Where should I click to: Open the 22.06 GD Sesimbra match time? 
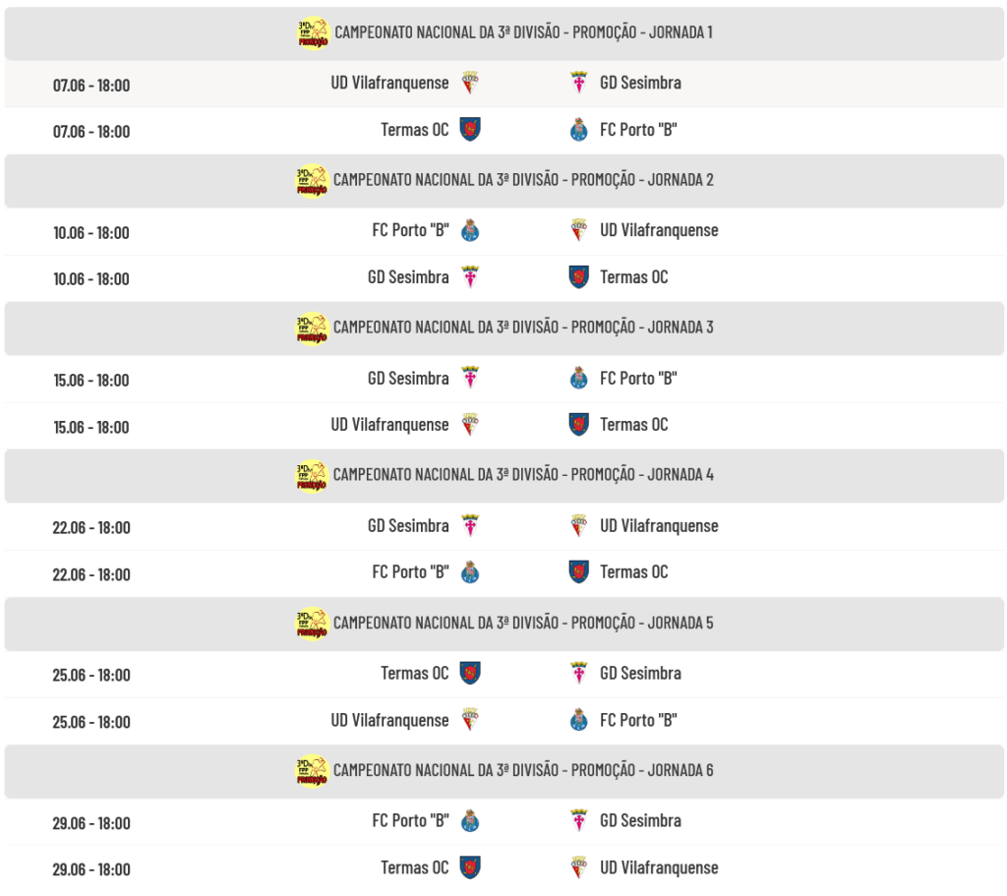point(91,528)
